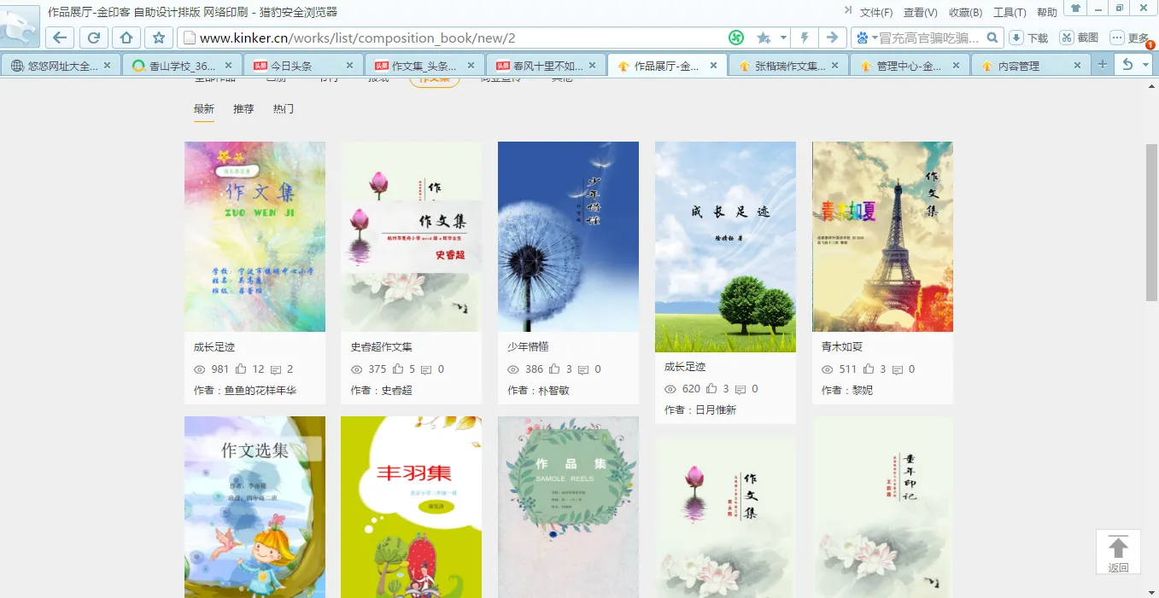Switch to the 春风十里不如 tab
Image resolution: width=1159 pixels, height=598 pixels.
tap(545, 65)
